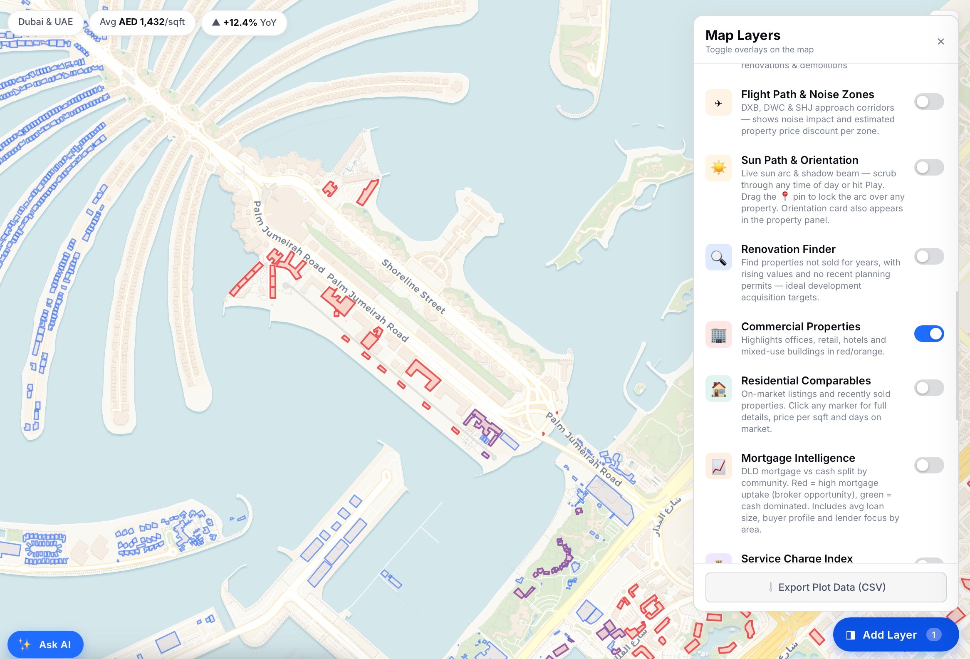Enable Mortgage Intelligence toggle
Viewport: 970px width, 659px height.
pyautogui.click(x=929, y=465)
